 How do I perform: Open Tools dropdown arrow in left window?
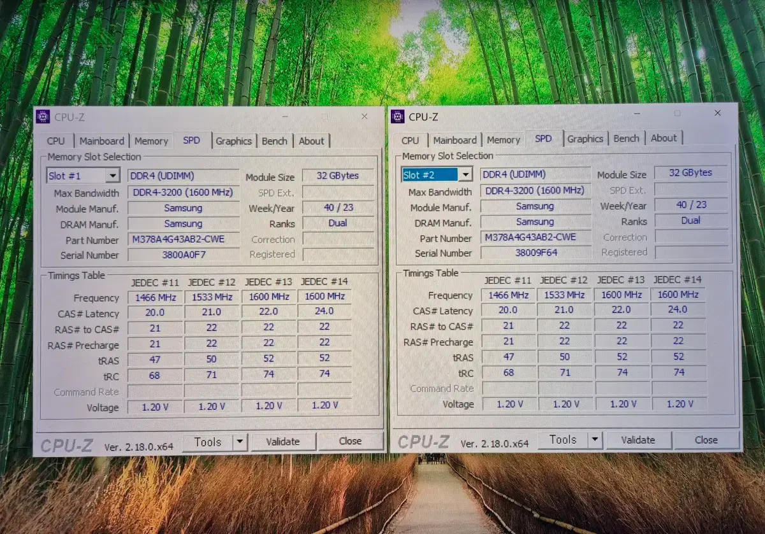(240, 442)
